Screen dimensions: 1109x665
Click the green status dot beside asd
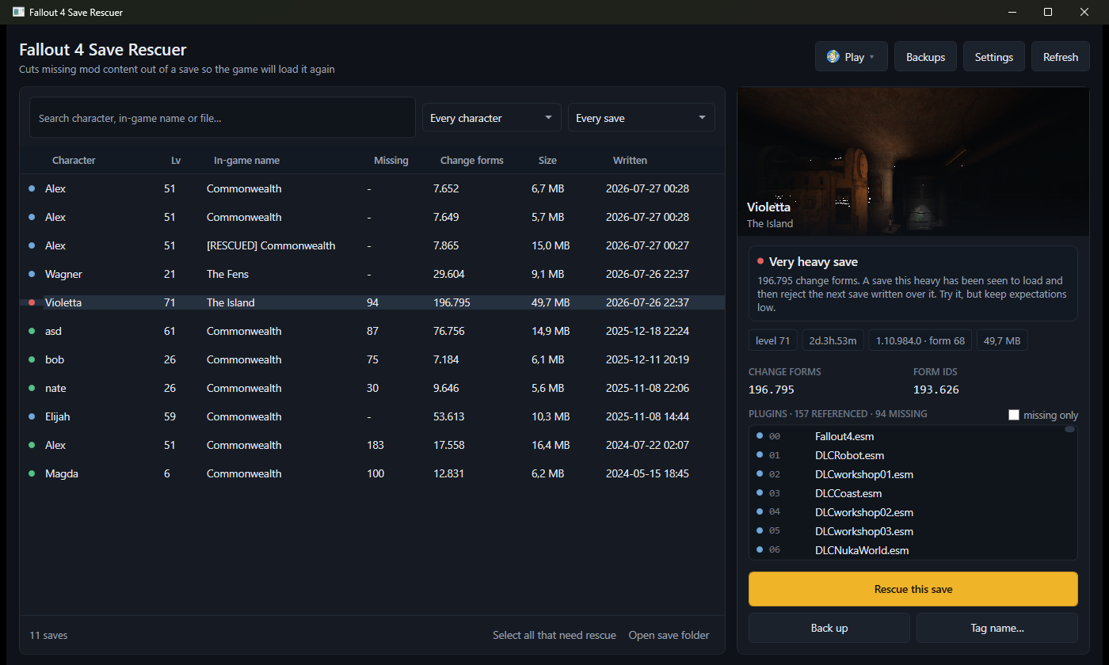tap(32, 331)
